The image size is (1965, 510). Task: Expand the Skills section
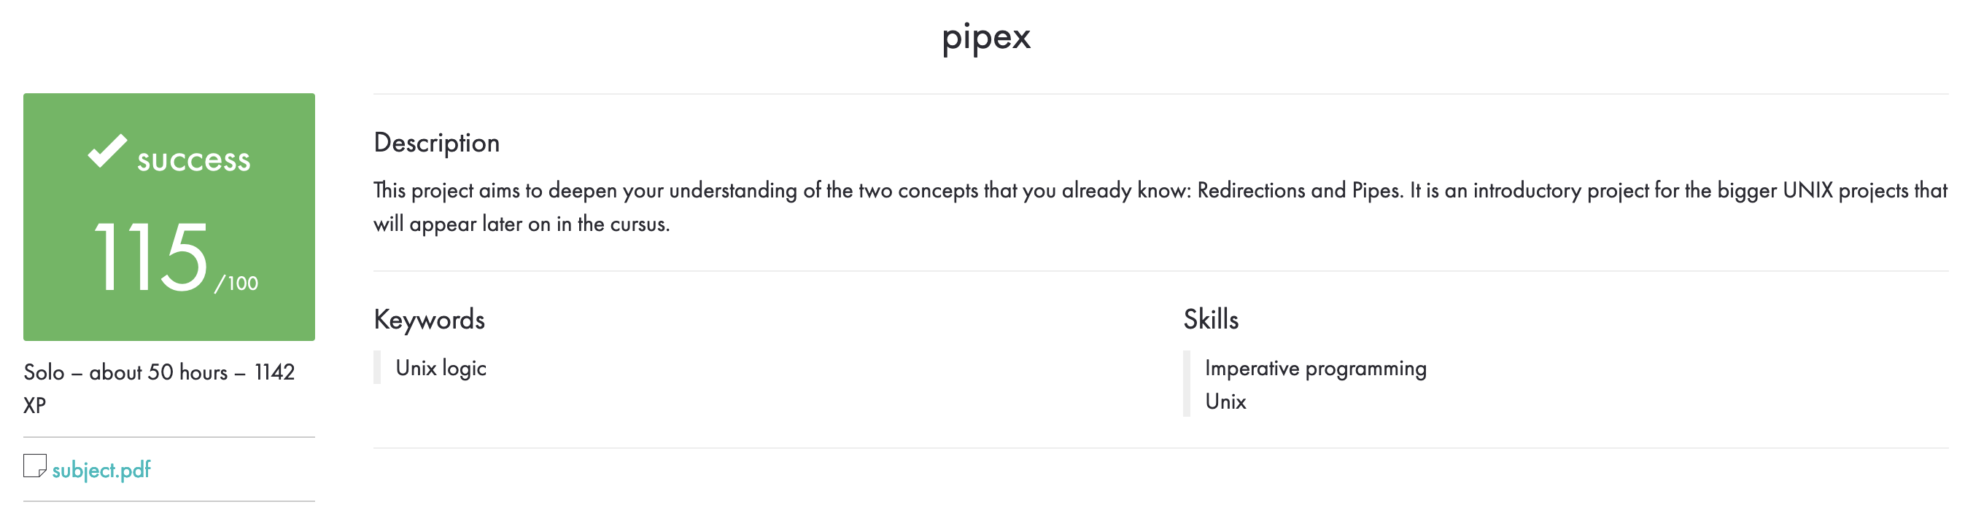coord(1211,319)
